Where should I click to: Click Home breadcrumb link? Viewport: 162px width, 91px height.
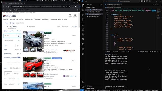point(6,23)
